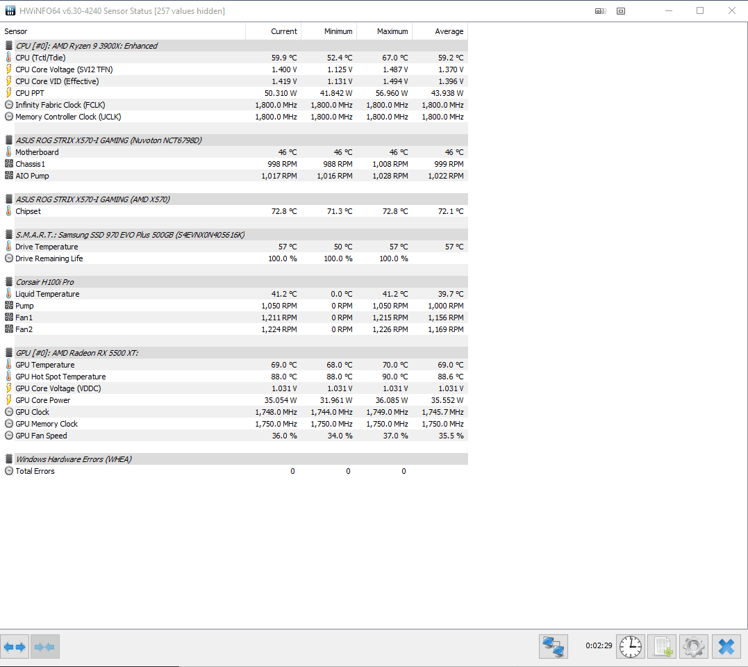Click the Chipset minimum value 71.3 °C

[x=340, y=211]
